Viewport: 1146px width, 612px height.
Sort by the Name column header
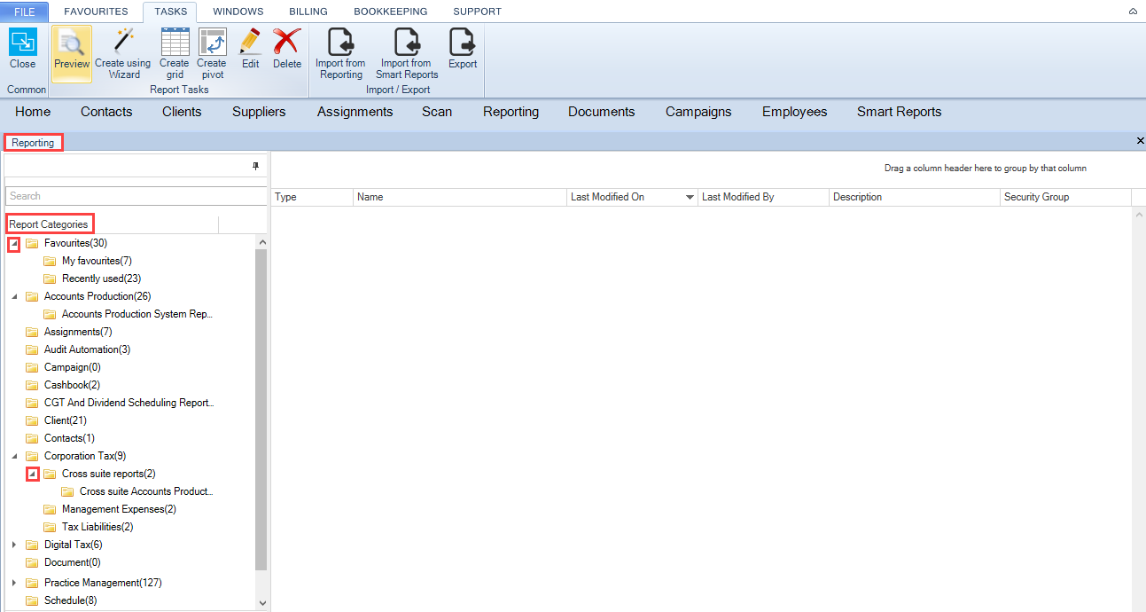tap(460, 197)
